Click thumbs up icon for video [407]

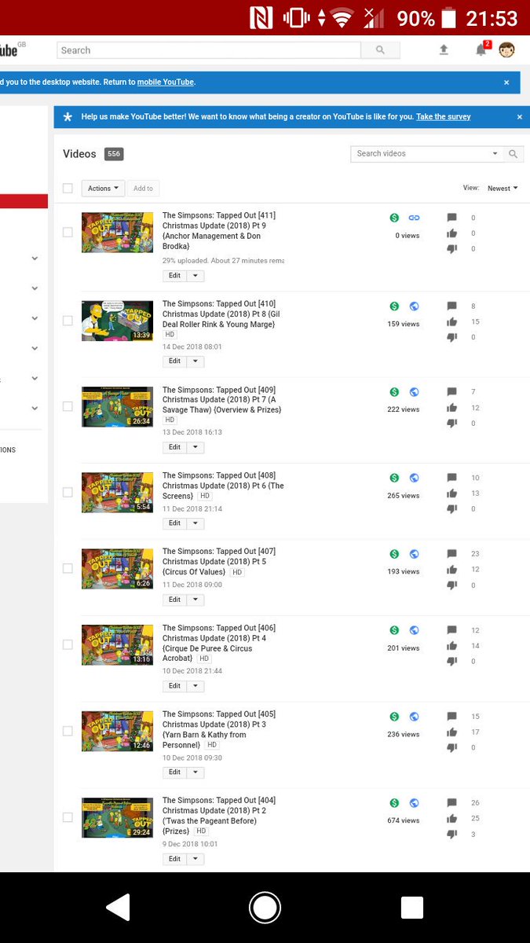tap(451, 569)
